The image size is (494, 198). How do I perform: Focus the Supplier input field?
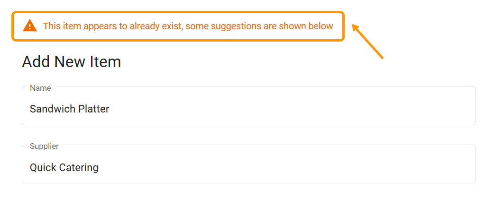(248, 168)
